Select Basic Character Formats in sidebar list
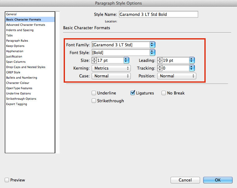The width and height of the screenshot is (237, 188). coord(30,20)
